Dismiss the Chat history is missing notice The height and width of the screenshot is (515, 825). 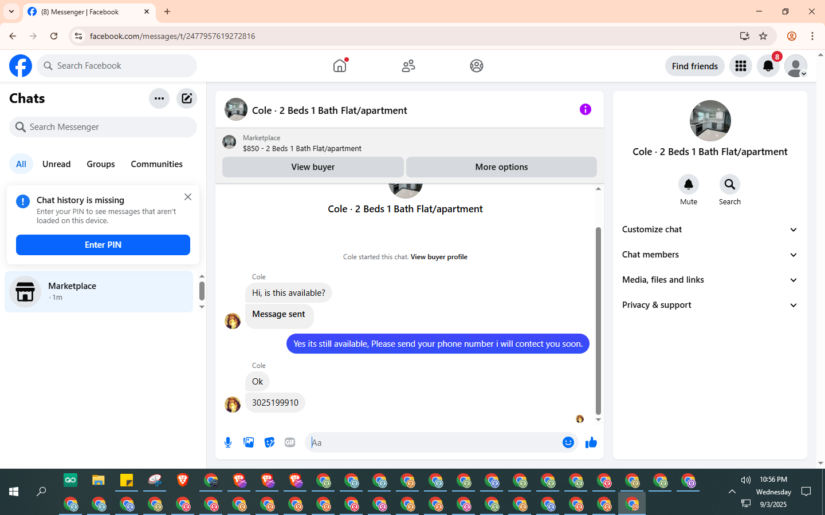(188, 197)
